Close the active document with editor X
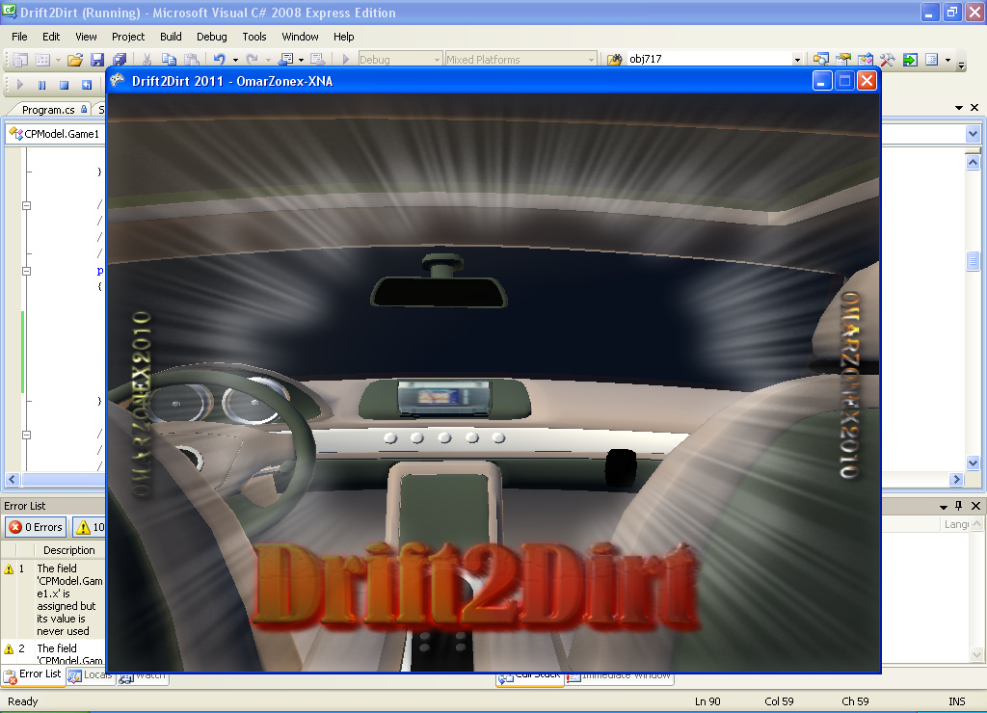Screen dimensions: 987x713 [x=974, y=108]
